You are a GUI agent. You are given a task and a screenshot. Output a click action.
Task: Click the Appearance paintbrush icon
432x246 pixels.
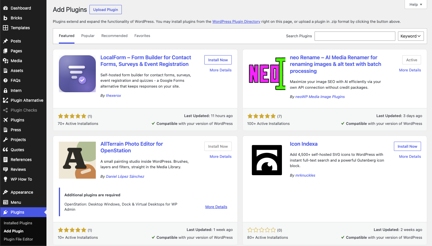(x=5, y=192)
